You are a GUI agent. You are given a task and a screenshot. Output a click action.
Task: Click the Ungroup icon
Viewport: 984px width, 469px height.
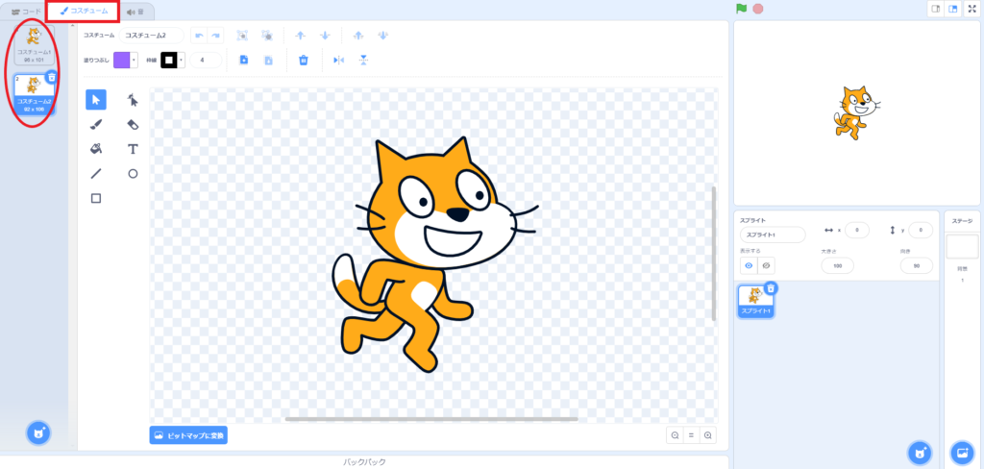267,36
